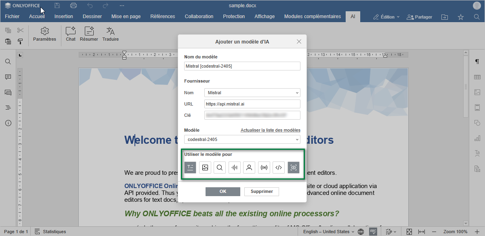The width and height of the screenshot is (485, 236).
Task: Click the Traduire translate icon
Action: click(110, 34)
